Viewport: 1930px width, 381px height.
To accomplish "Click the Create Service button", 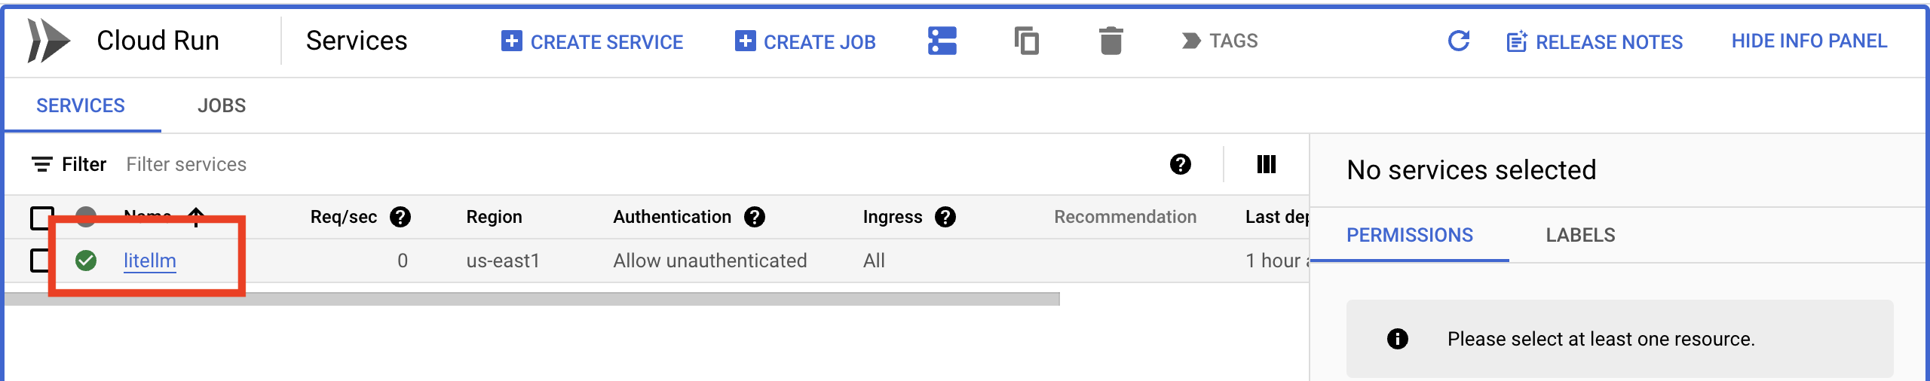I will point(593,41).
